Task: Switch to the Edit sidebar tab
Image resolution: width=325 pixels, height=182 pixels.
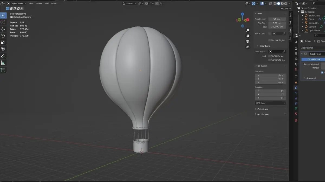Action: tap(290, 39)
